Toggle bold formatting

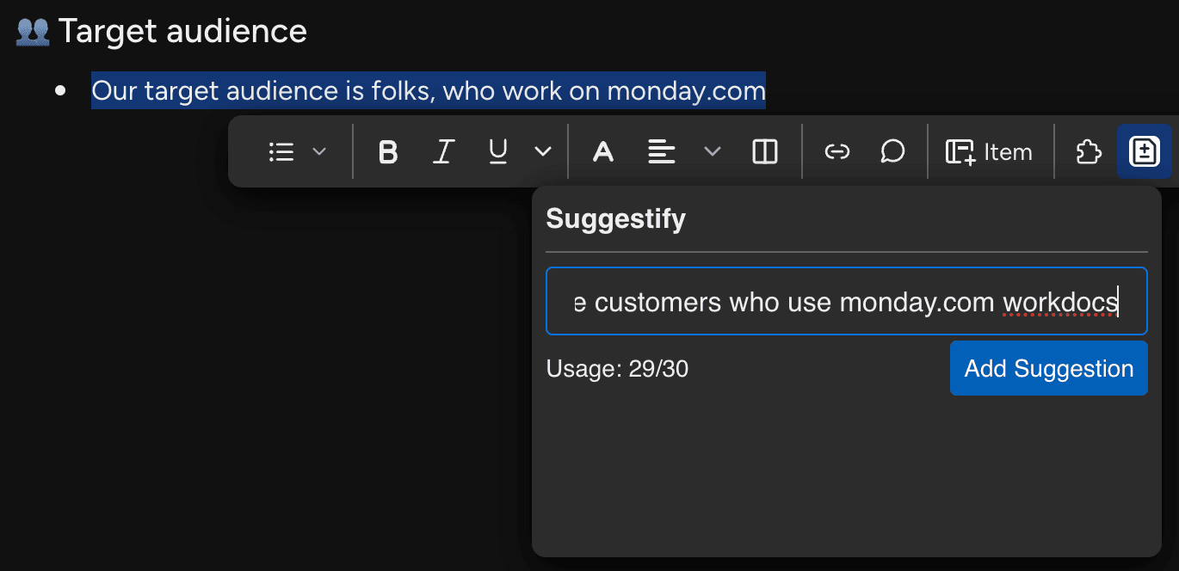pyautogui.click(x=388, y=152)
